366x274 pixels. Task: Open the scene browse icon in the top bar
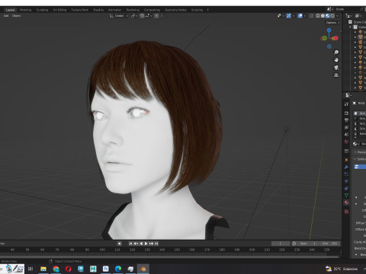tap(329, 9)
